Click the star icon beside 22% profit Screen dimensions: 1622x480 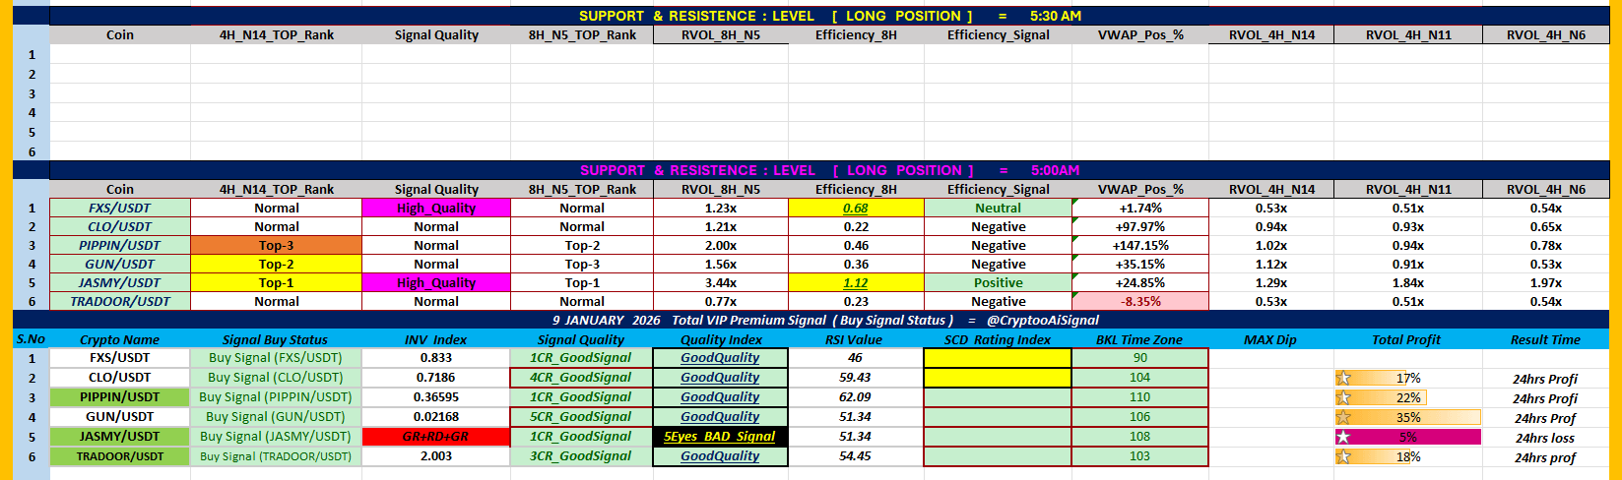[1343, 397]
